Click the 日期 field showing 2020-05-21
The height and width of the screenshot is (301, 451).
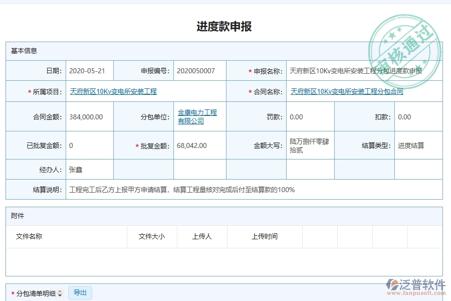click(x=88, y=71)
